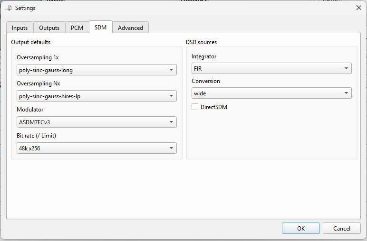
Task: Click the Cancel button
Action: pos(341,228)
